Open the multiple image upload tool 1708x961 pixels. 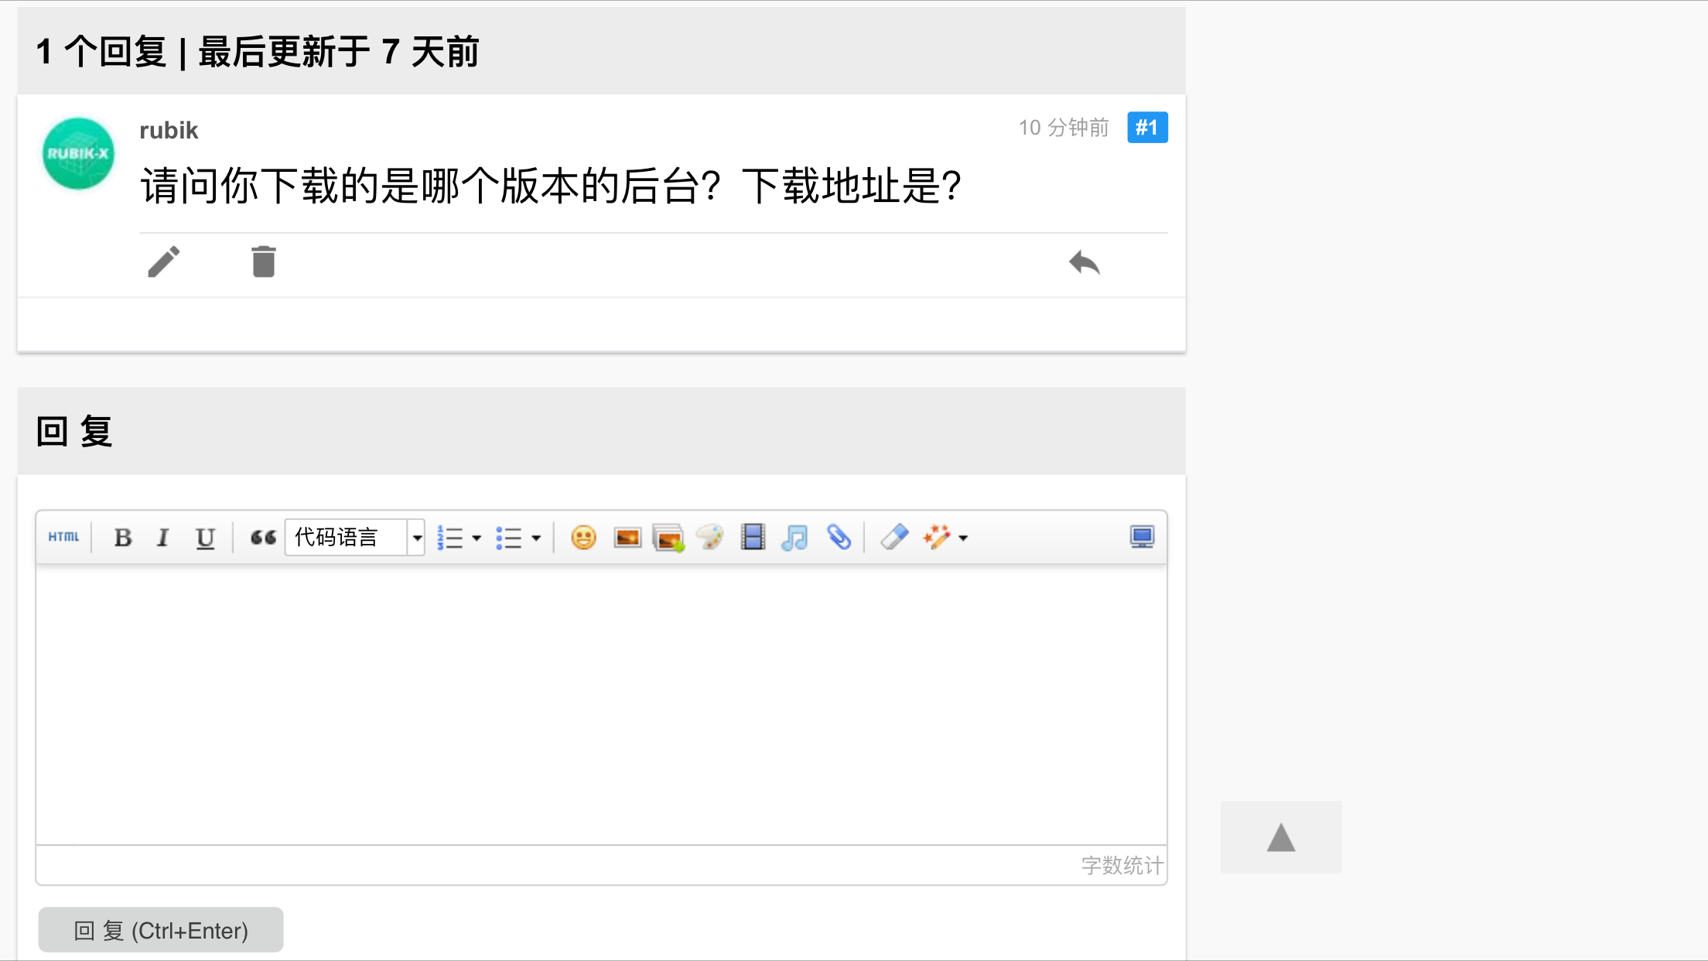pos(668,537)
